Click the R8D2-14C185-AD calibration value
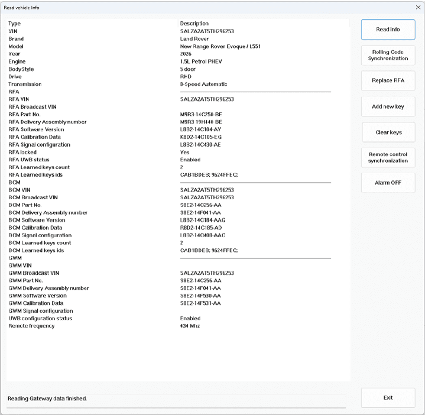425x418 pixels. tap(201, 228)
